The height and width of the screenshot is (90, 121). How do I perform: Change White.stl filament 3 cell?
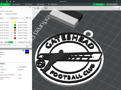point(27,54)
